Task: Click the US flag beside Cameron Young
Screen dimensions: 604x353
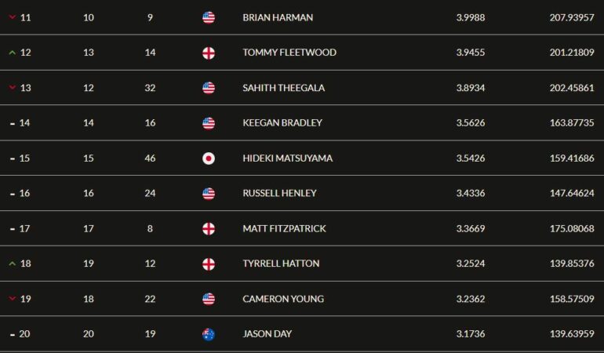Action: (x=209, y=299)
